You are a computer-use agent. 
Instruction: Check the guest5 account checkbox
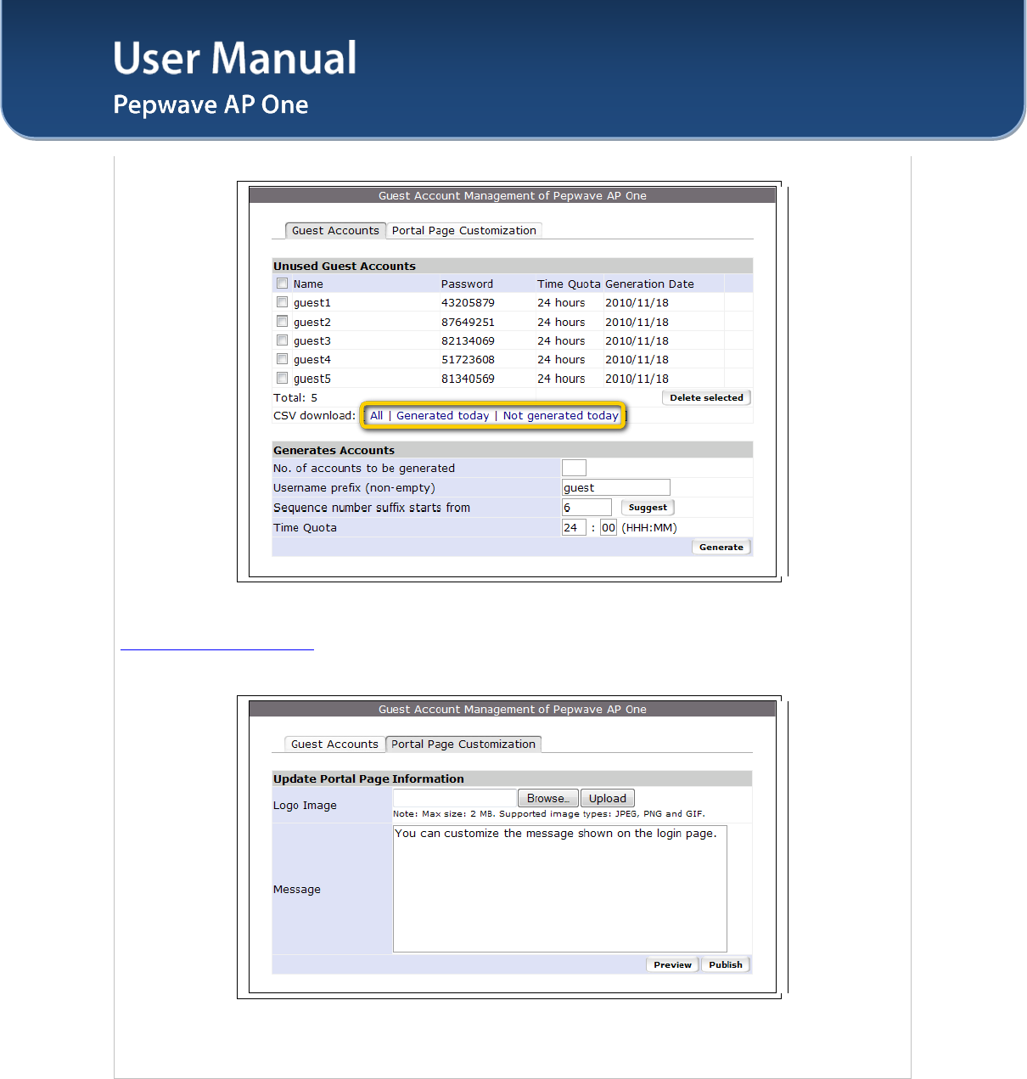coord(282,379)
